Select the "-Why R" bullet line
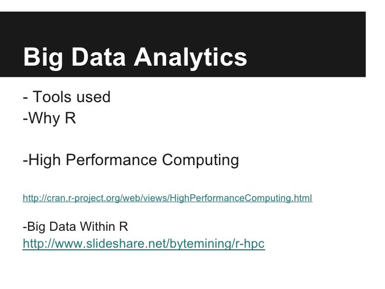The image size is (385, 289). pyautogui.click(x=49, y=118)
